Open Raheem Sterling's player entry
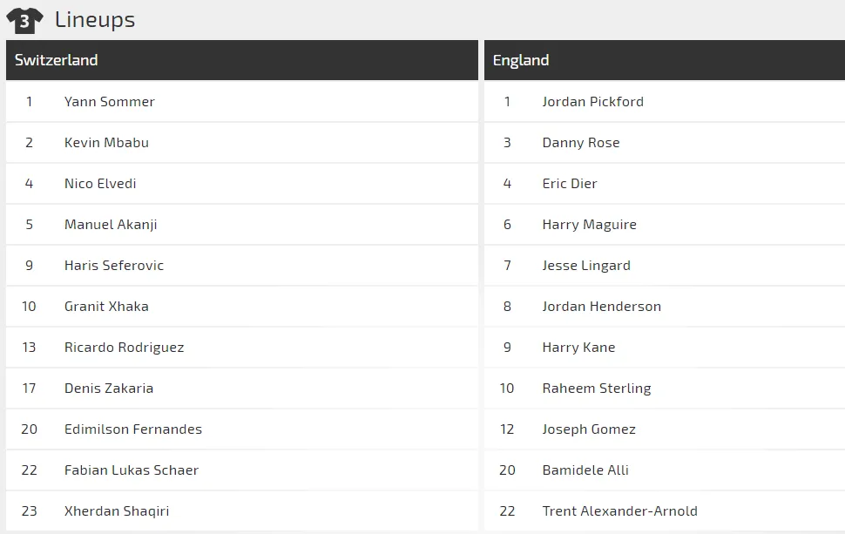Image resolution: width=845 pixels, height=534 pixels. coord(596,389)
